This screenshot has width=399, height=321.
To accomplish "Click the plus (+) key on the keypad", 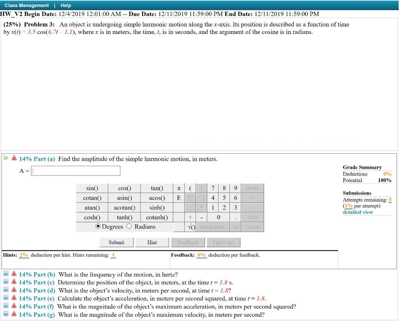I will (191, 217).
